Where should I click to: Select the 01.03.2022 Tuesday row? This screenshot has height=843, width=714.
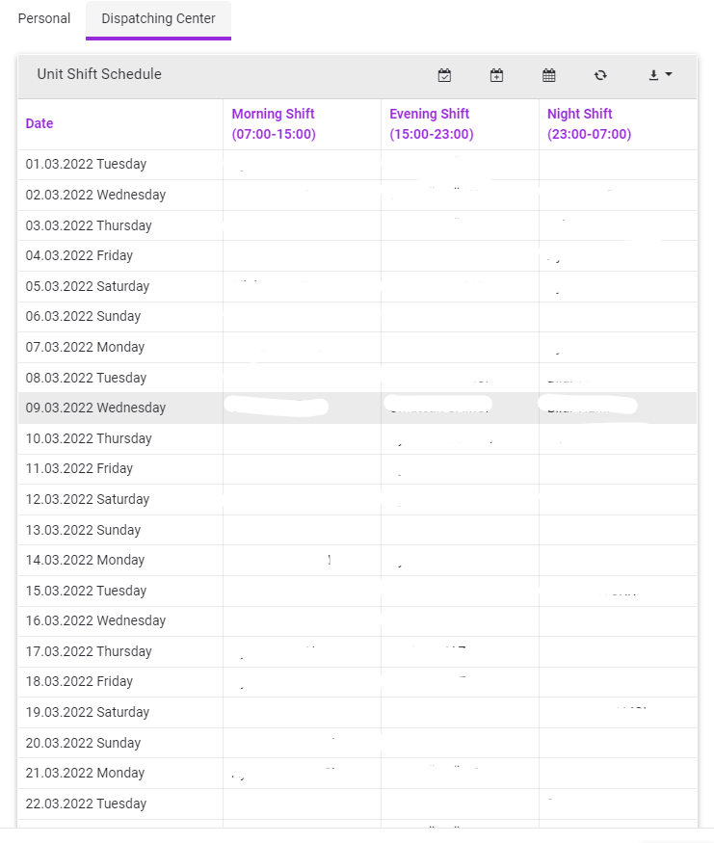(x=86, y=164)
